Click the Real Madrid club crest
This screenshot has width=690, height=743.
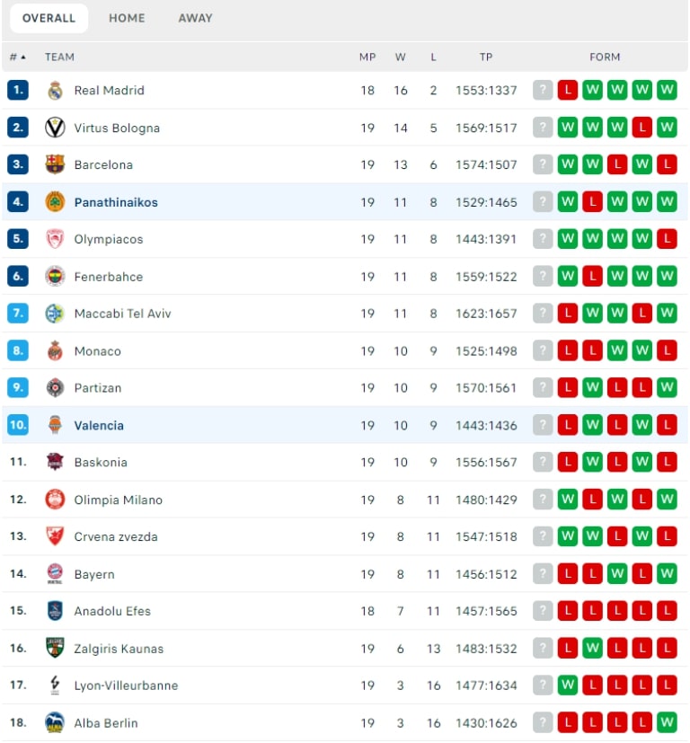55,90
